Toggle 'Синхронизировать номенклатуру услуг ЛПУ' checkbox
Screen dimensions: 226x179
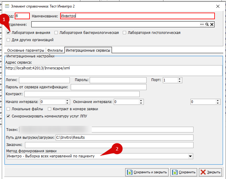click(x=8, y=116)
